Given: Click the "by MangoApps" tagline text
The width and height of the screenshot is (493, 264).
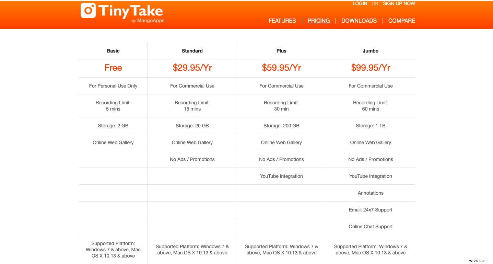Looking at the screenshot, I should (x=148, y=21).
